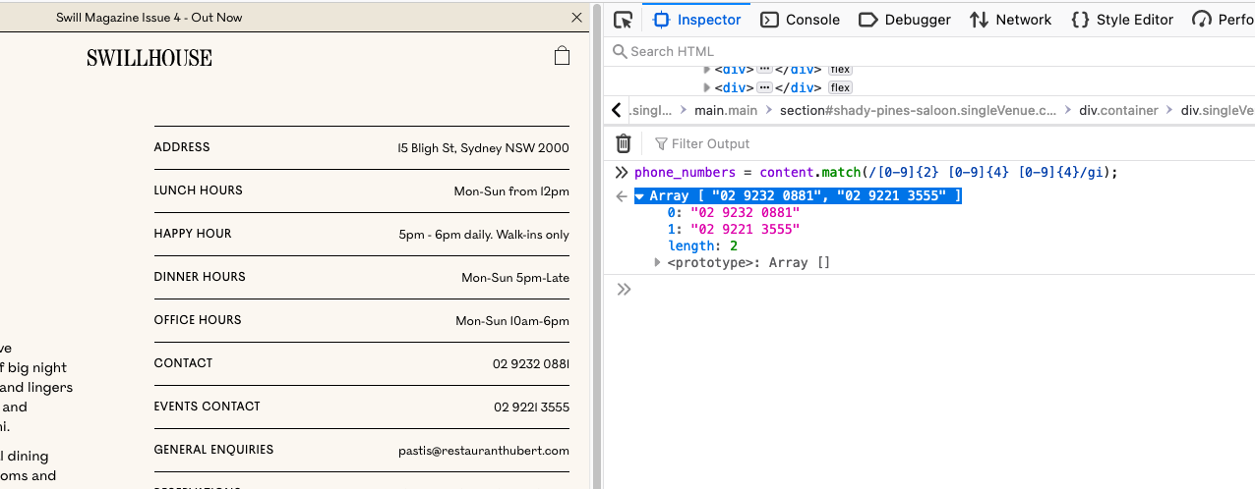This screenshot has height=489, width=1255.
Task: Activate the element picker tool
Action: [x=623, y=20]
